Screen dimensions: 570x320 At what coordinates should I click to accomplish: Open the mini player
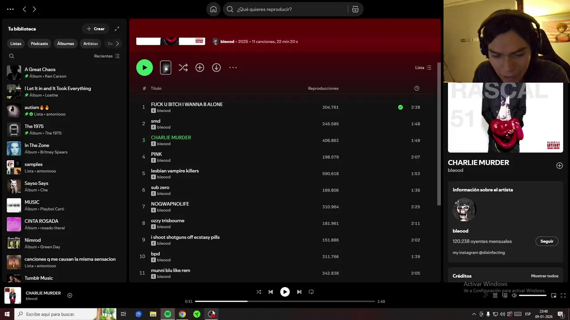(x=554, y=296)
